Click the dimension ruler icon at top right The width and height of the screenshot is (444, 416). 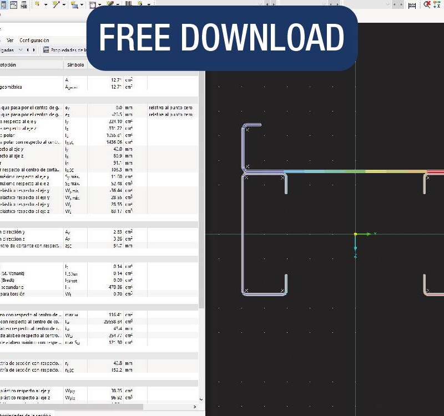pos(412,5)
